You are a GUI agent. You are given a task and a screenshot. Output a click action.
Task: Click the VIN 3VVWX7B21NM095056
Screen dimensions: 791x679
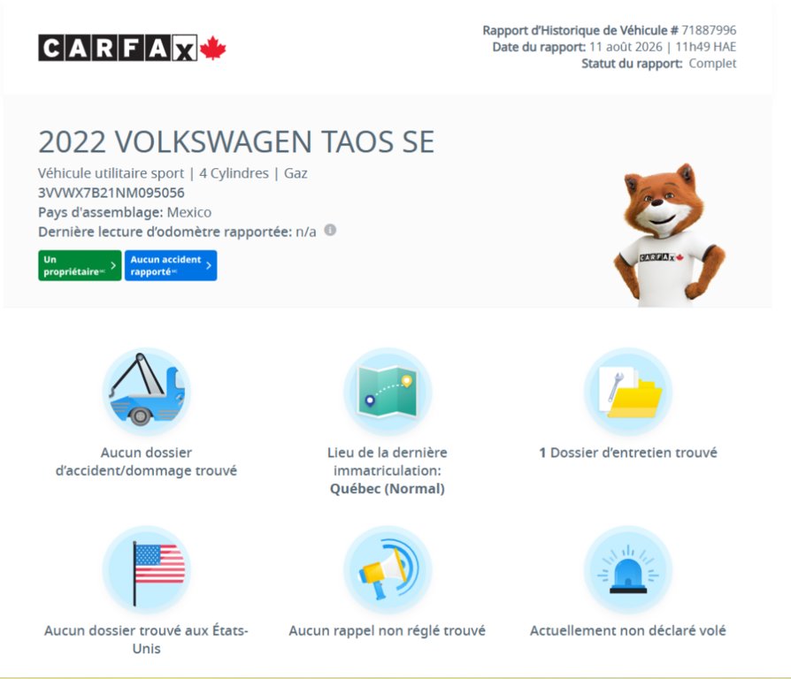(111, 193)
